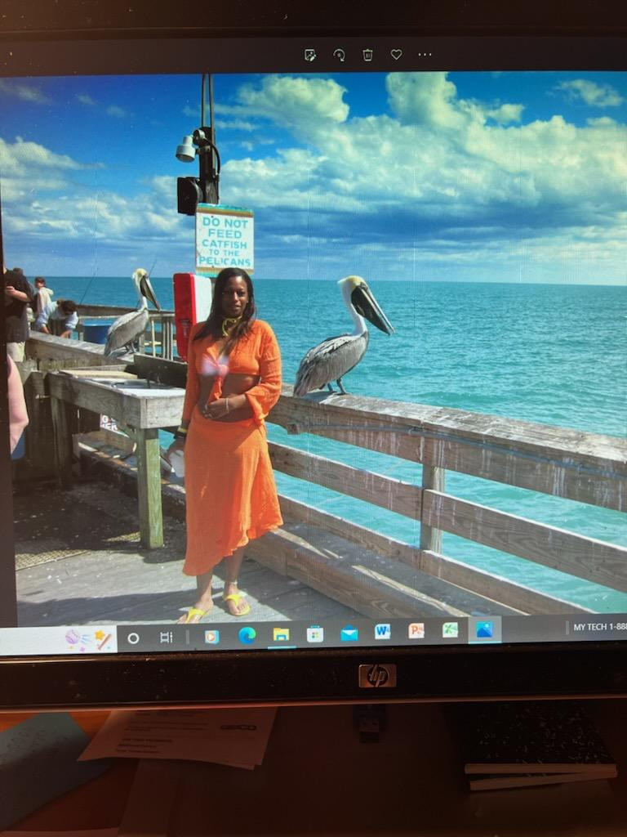Toggle favorite with the heart icon
Image resolution: width=627 pixels, height=837 pixels.
[x=396, y=55]
